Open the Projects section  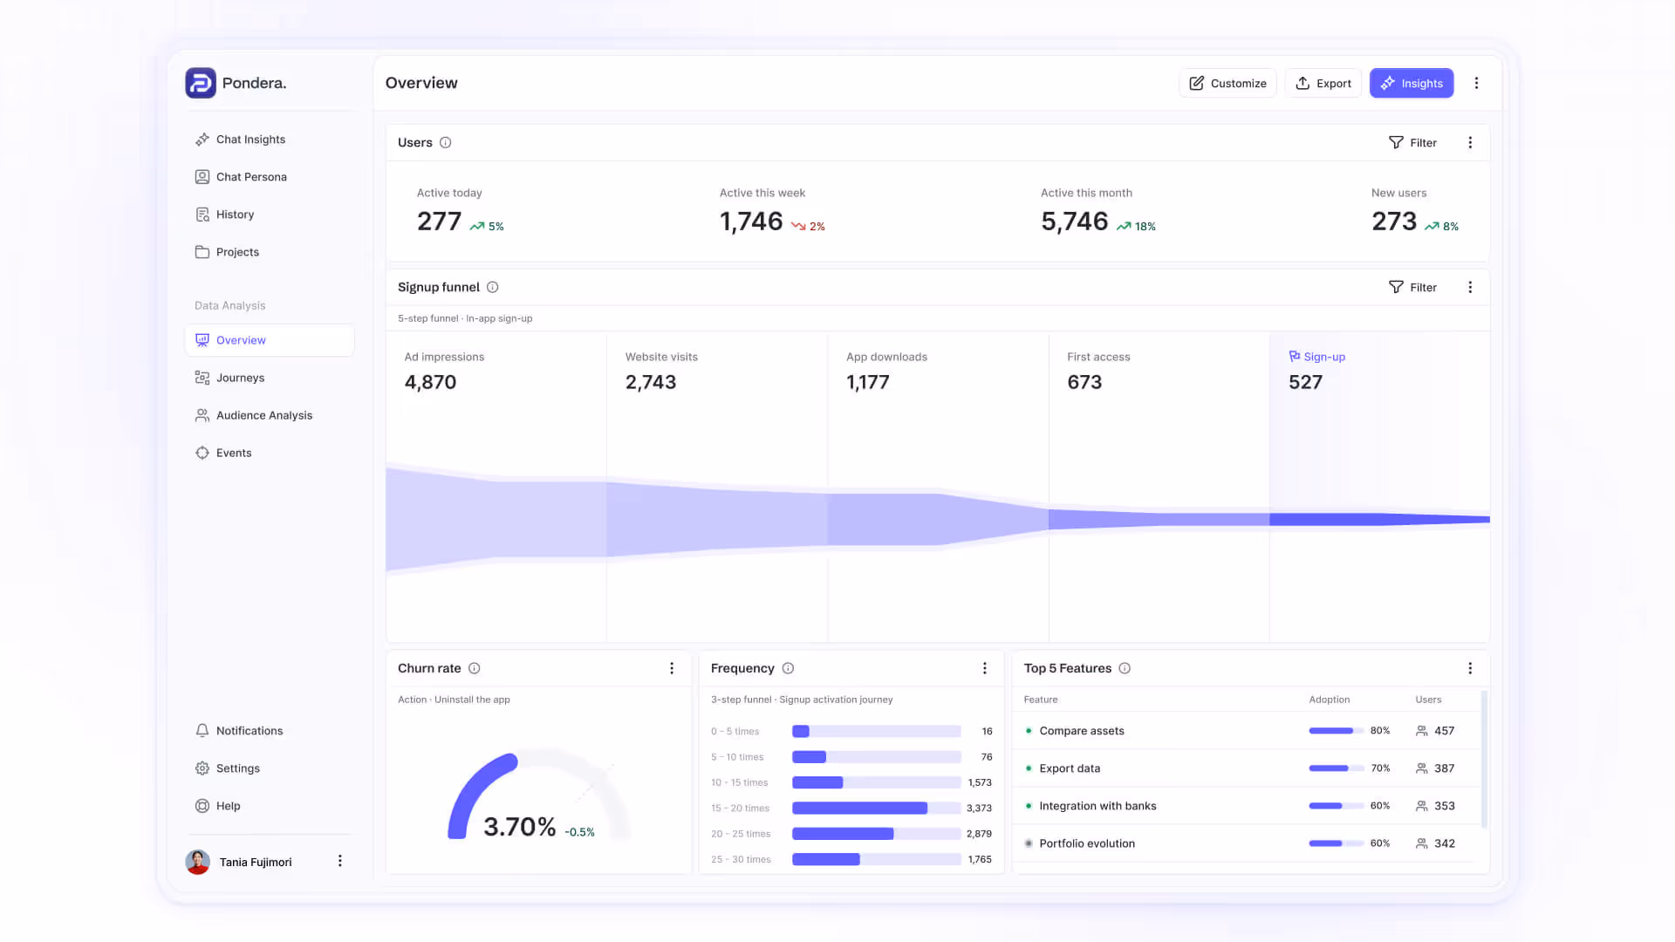click(237, 251)
